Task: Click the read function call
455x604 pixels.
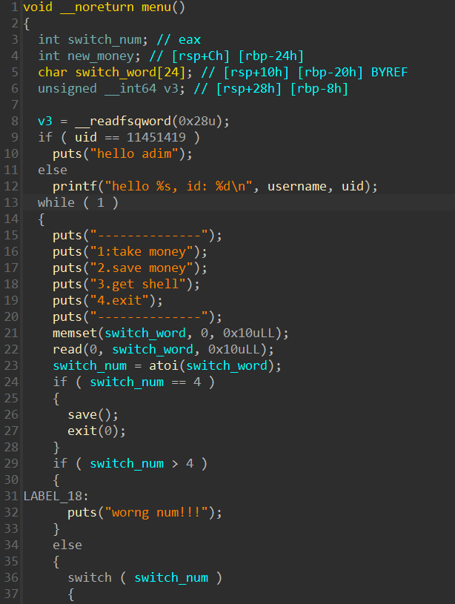Action: pyautogui.click(x=67, y=349)
